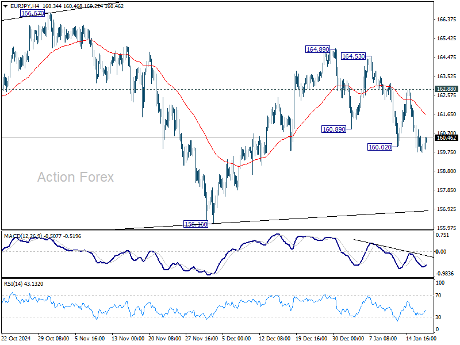
Task: Select the 19 Dec 16:00 time label
Action: [x=311, y=338]
